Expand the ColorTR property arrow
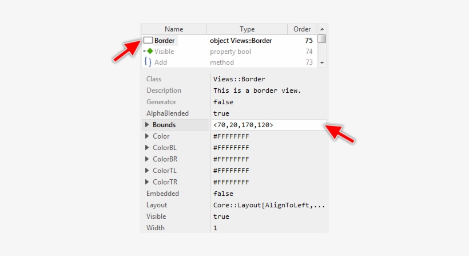The height and width of the screenshot is (256, 469). coord(148,182)
